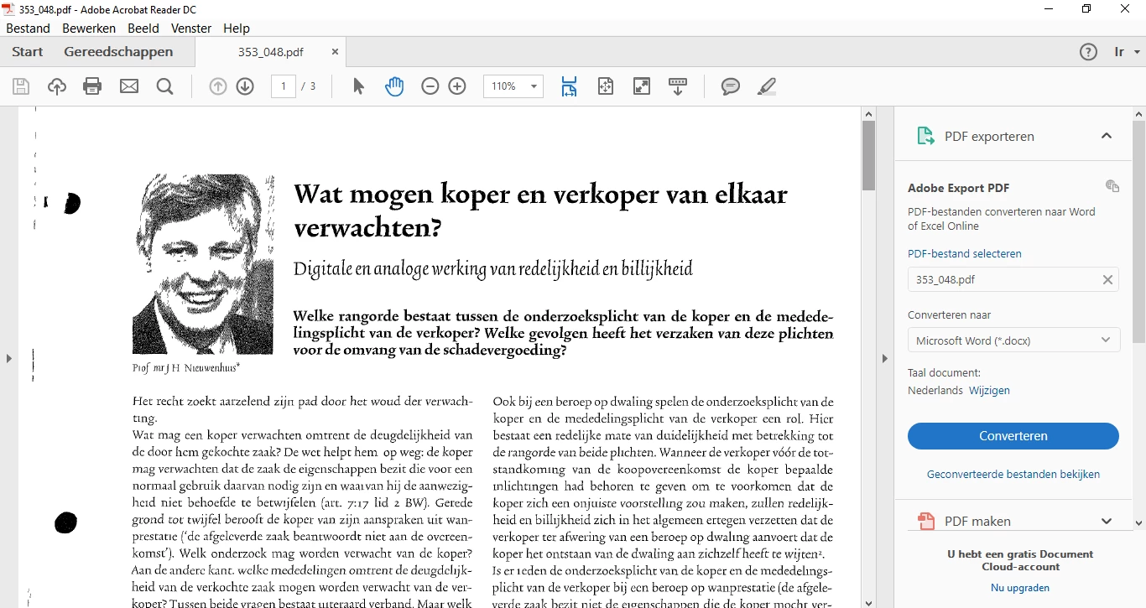Activate the hand pan tool
1146x608 pixels.
click(394, 86)
